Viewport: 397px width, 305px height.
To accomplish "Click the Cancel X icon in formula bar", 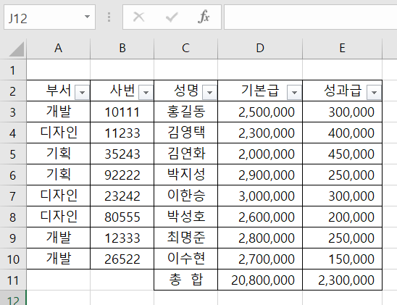I will click(139, 17).
